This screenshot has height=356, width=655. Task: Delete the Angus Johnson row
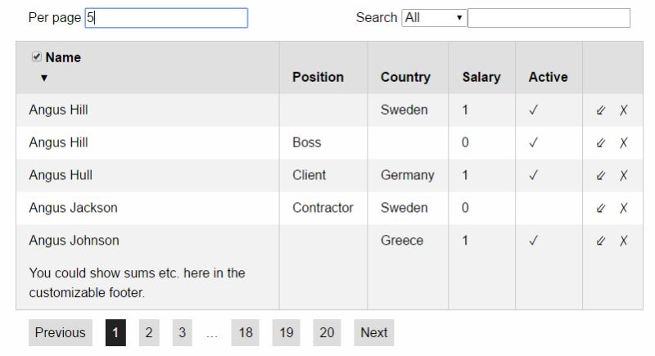click(623, 241)
